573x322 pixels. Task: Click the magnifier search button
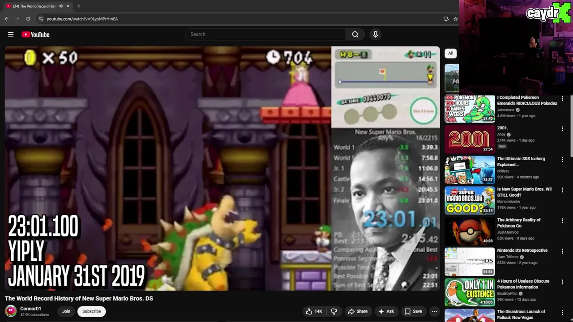coord(355,34)
